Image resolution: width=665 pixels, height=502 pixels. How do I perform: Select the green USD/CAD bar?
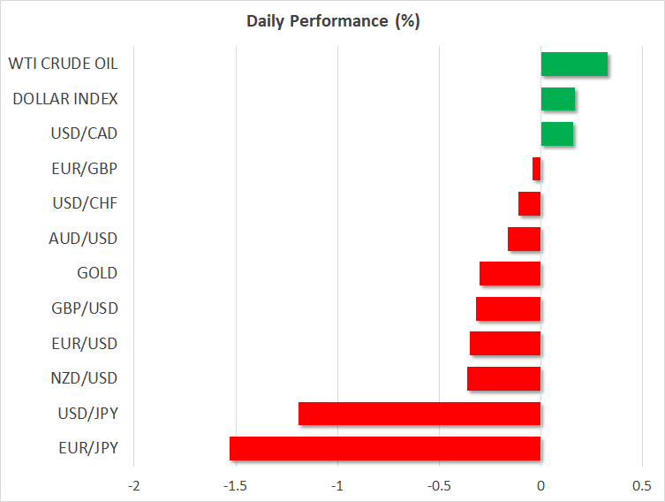pyautogui.click(x=556, y=133)
